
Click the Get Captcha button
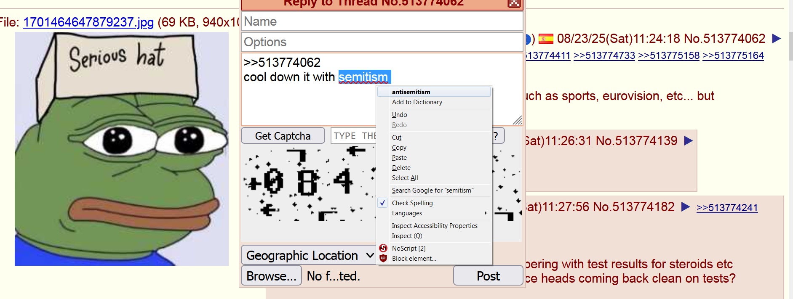[283, 136]
